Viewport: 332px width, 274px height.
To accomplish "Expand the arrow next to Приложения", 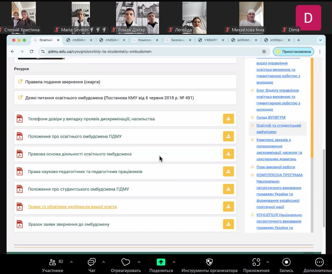I will click(x=267, y=262).
